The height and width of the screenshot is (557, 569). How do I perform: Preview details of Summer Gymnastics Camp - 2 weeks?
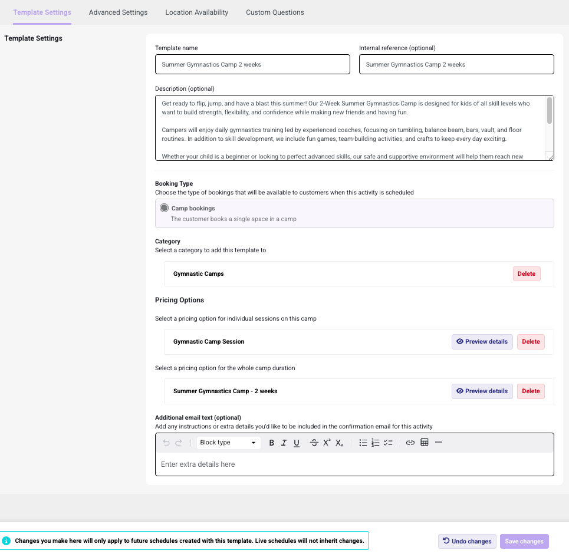click(482, 391)
